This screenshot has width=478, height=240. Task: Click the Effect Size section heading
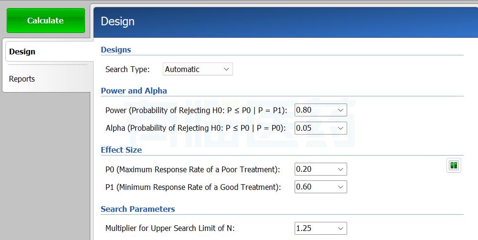(121, 150)
